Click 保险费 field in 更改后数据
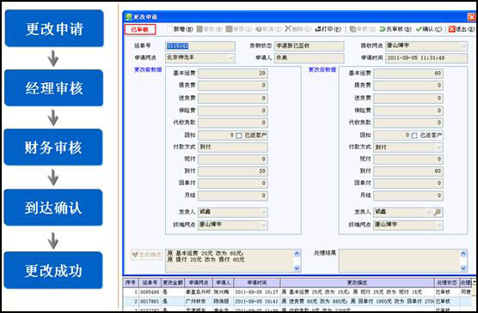Viewport: 478px width, 313px height. (x=408, y=111)
